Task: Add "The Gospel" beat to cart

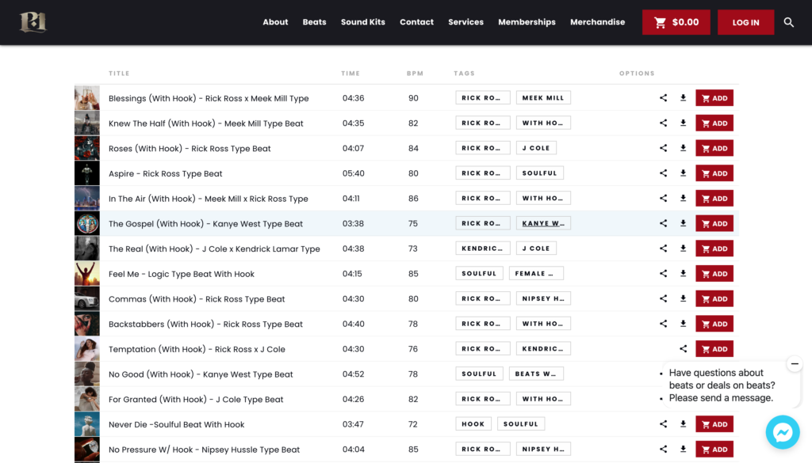Action: click(714, 222)
